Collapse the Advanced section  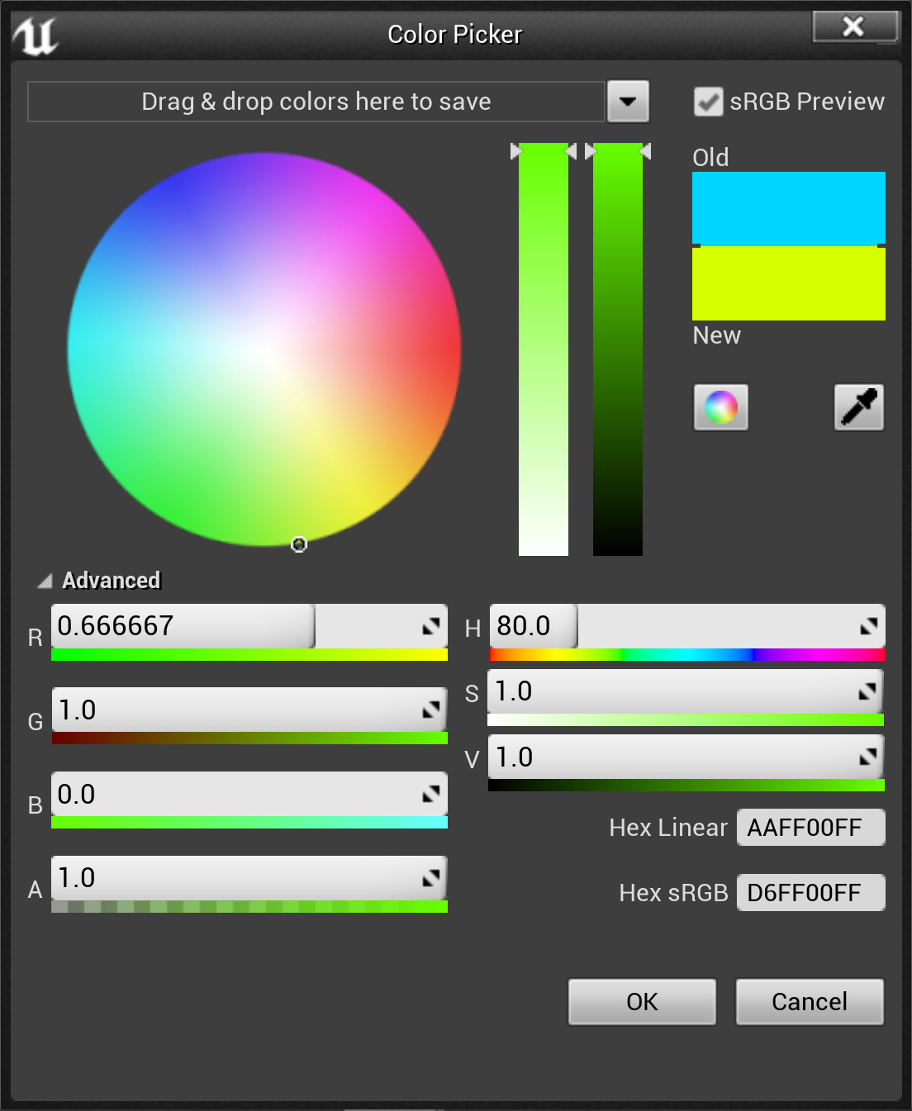tap(45, 582)
